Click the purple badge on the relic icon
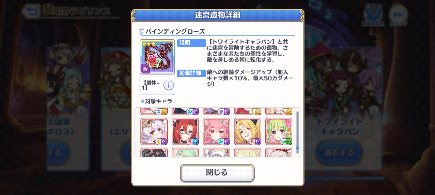Viewport: 435px width, 195px height. pos(145,69)
